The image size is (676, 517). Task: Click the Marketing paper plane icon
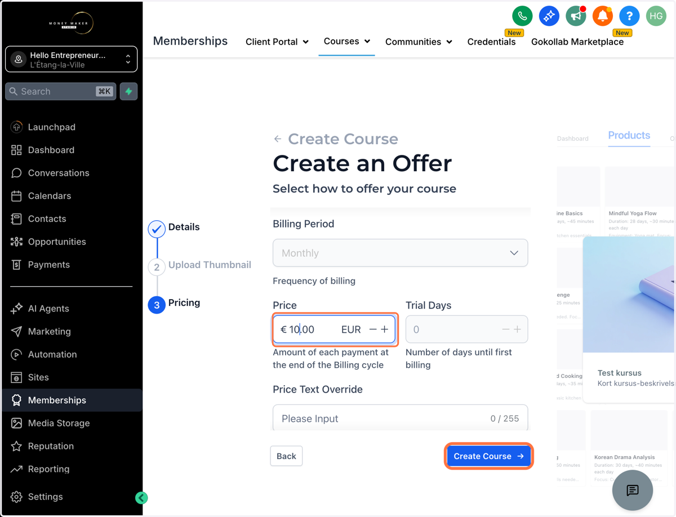click(16, 331)
